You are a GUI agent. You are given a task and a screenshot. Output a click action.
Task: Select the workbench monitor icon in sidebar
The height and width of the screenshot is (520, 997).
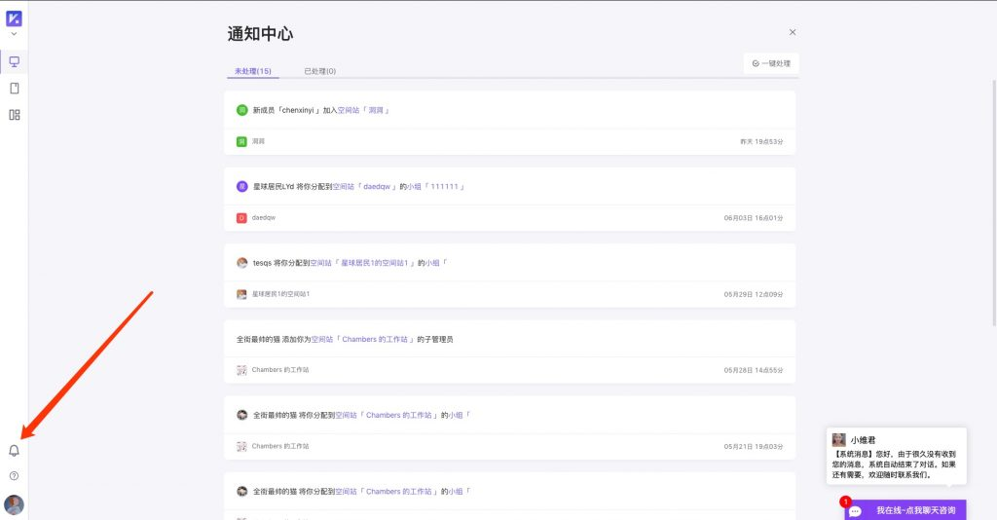[14, 62]
